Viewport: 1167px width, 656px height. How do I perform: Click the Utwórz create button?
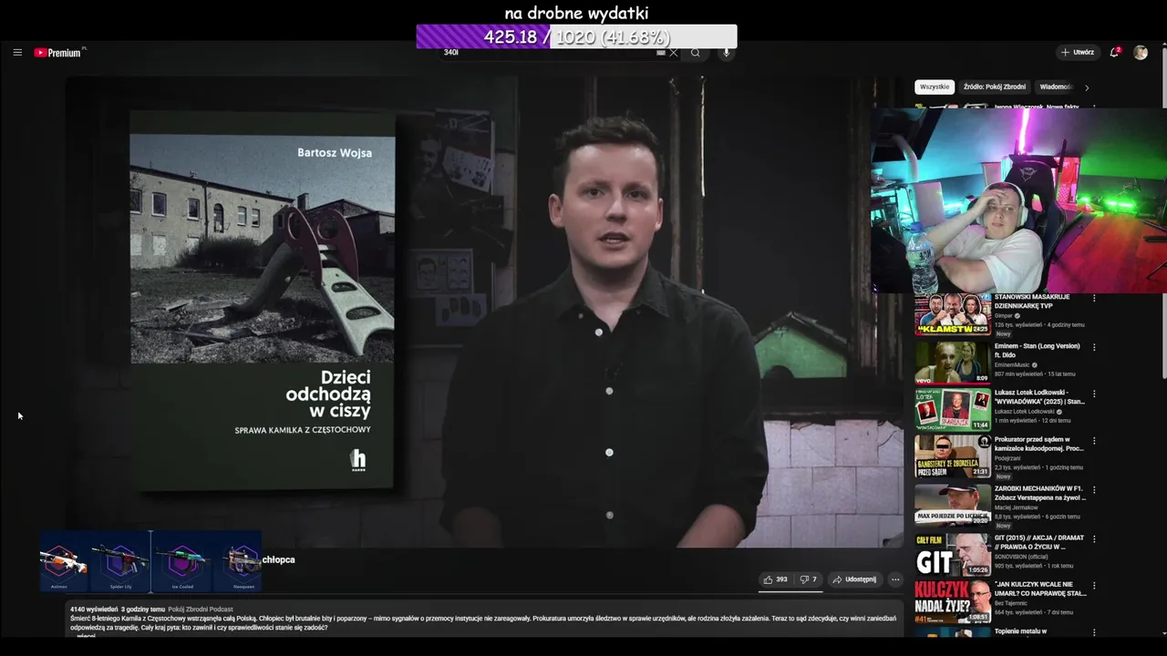click(1078, 53)
